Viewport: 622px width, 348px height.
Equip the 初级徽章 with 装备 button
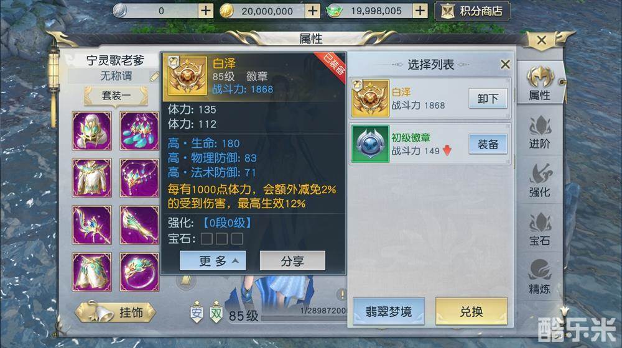click(488, 144)
